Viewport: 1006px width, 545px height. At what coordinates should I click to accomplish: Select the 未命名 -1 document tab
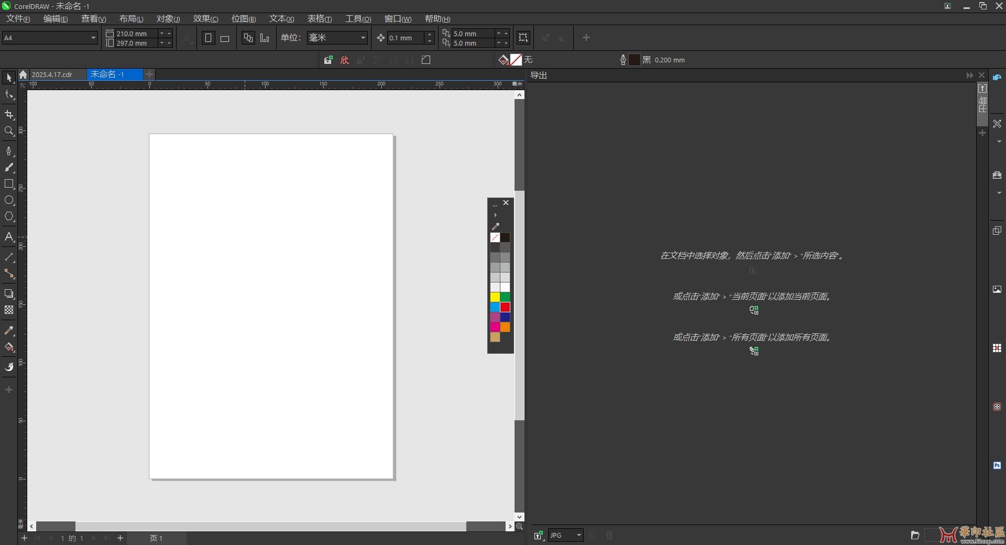click(x=114, y=74)
